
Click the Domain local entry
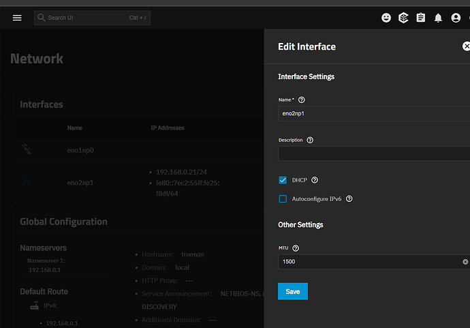pos(166,267)
